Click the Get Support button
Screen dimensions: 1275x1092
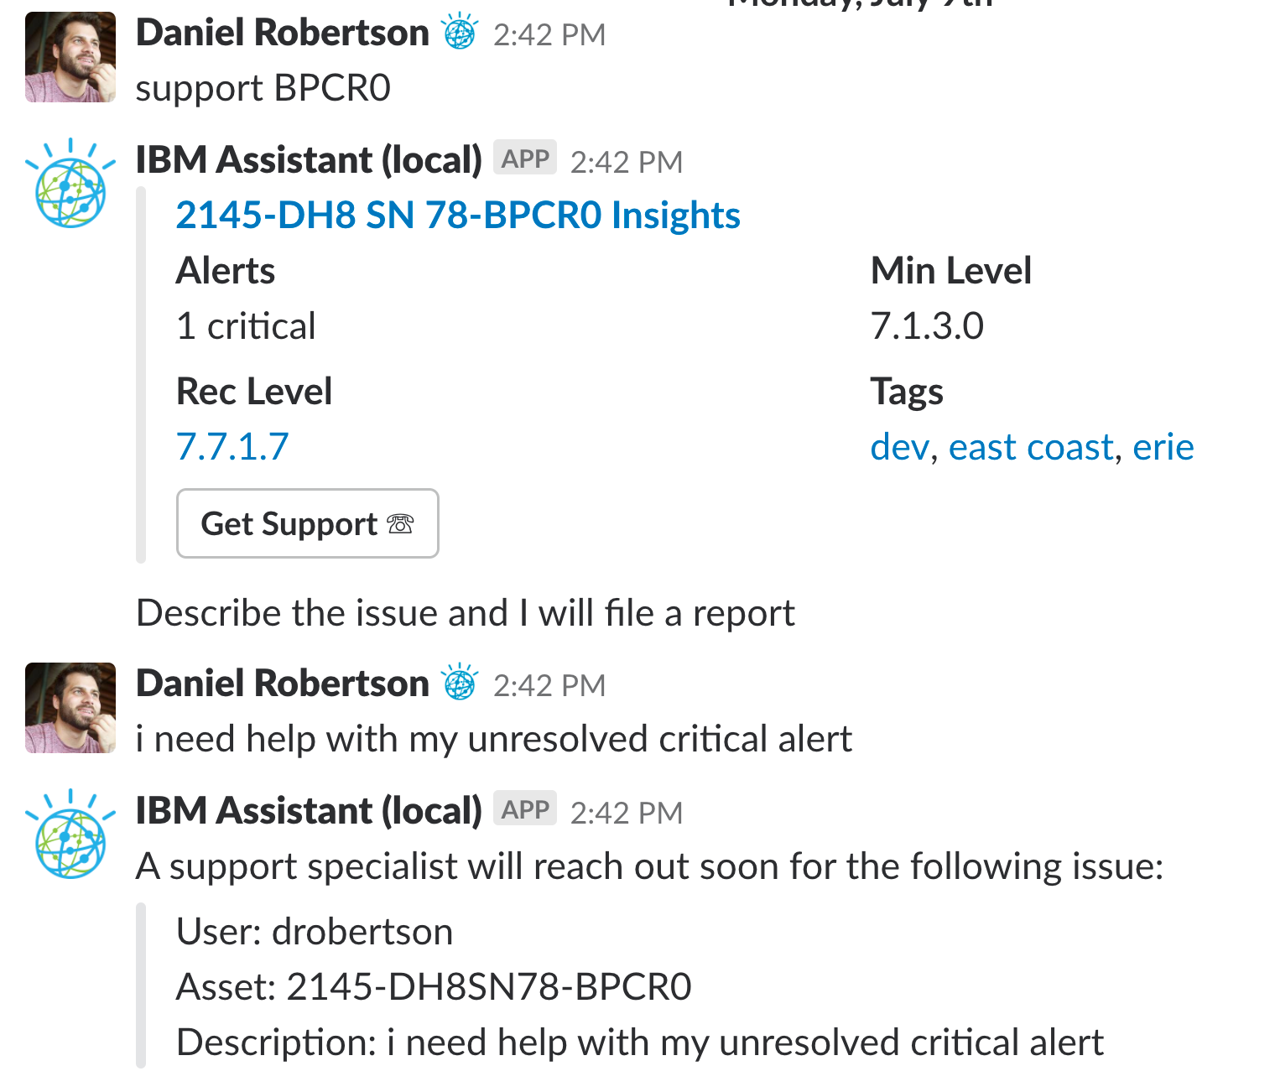[308, 523]
